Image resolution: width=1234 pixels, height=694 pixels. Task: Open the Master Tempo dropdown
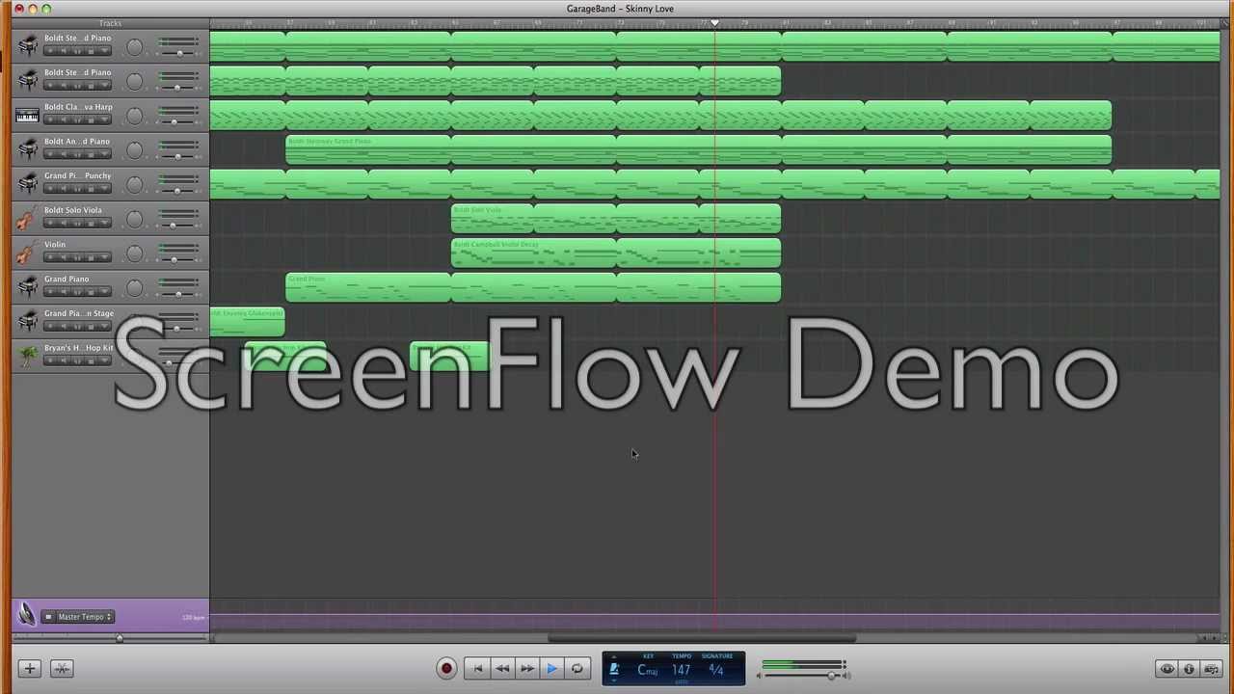coord(84,617)
